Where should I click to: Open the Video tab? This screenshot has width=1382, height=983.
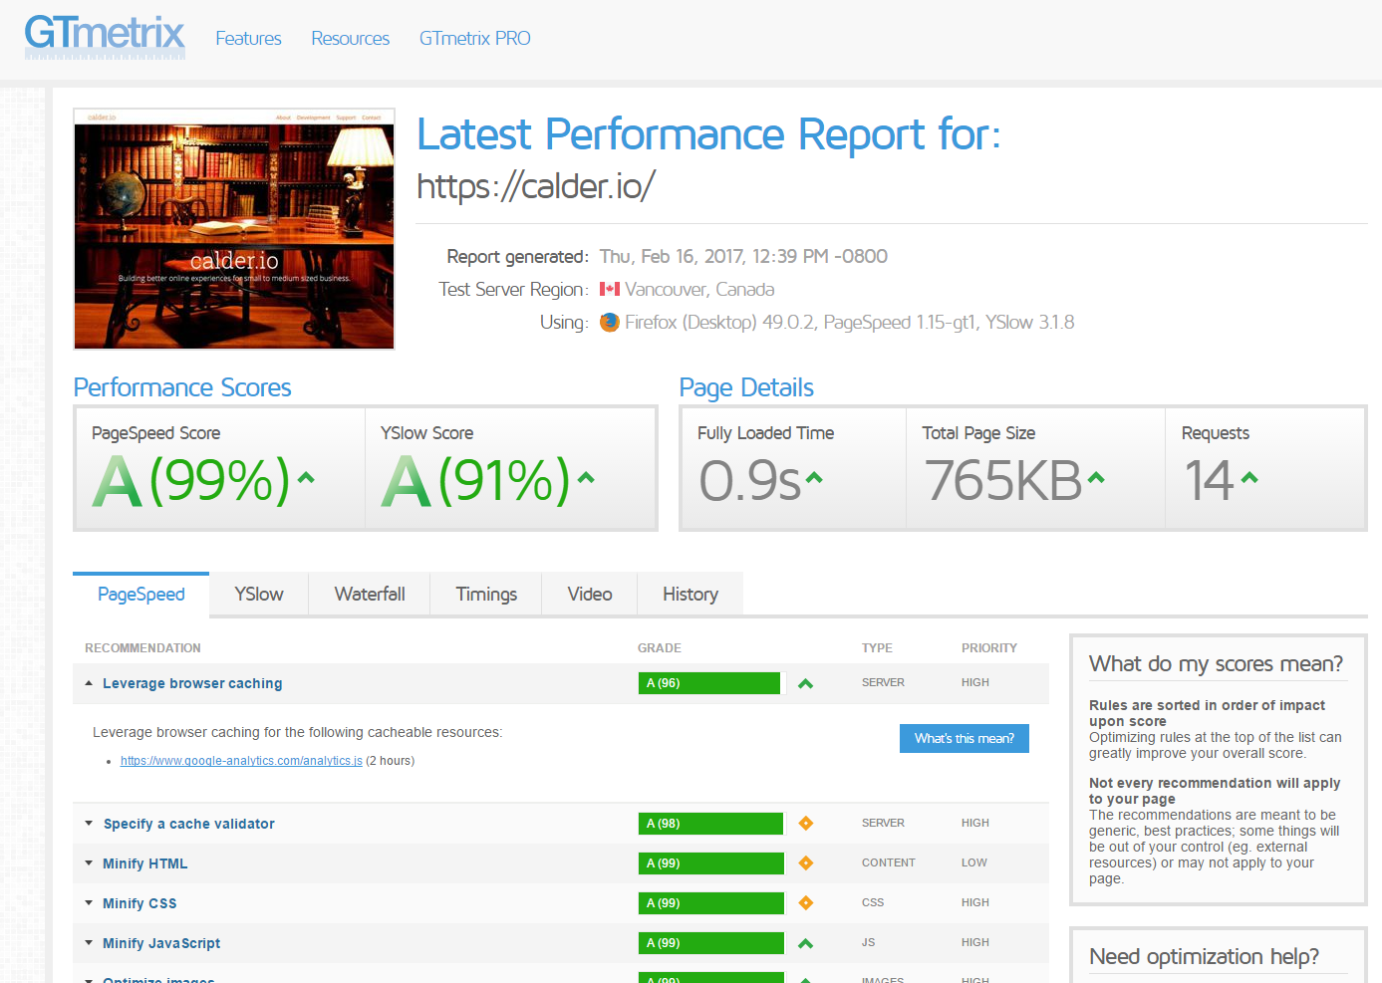[590, 595]
